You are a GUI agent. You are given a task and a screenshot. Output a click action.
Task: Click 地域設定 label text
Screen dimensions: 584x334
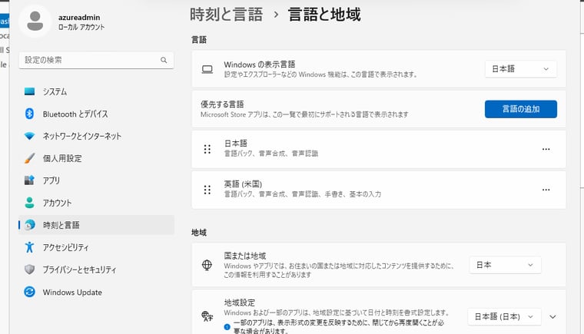tap(240, 303)
